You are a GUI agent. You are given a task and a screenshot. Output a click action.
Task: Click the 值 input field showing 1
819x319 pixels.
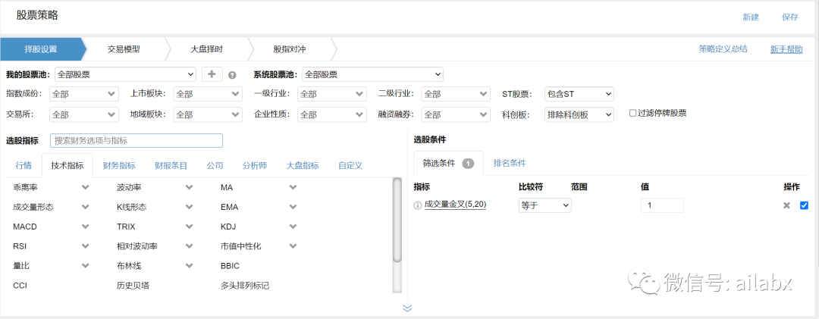[662, 205]
